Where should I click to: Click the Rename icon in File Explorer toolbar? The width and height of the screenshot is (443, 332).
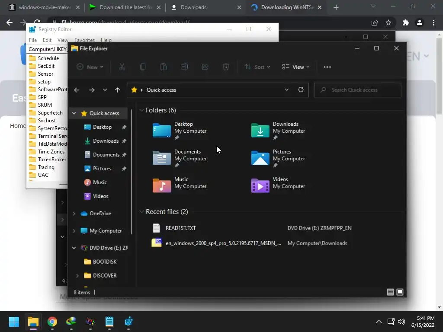(x=184, y=67)
